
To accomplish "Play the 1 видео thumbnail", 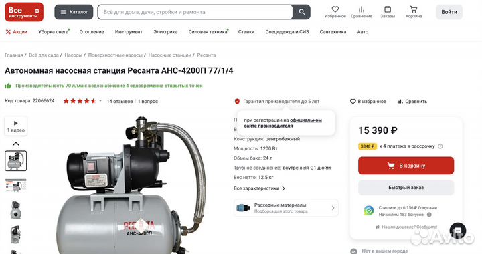I will pos(16,126).
